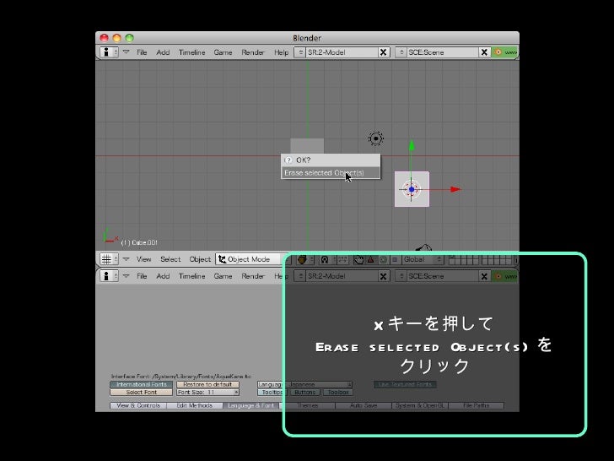
Task: Toggle International Fonts button
Action: click(142, 384)
